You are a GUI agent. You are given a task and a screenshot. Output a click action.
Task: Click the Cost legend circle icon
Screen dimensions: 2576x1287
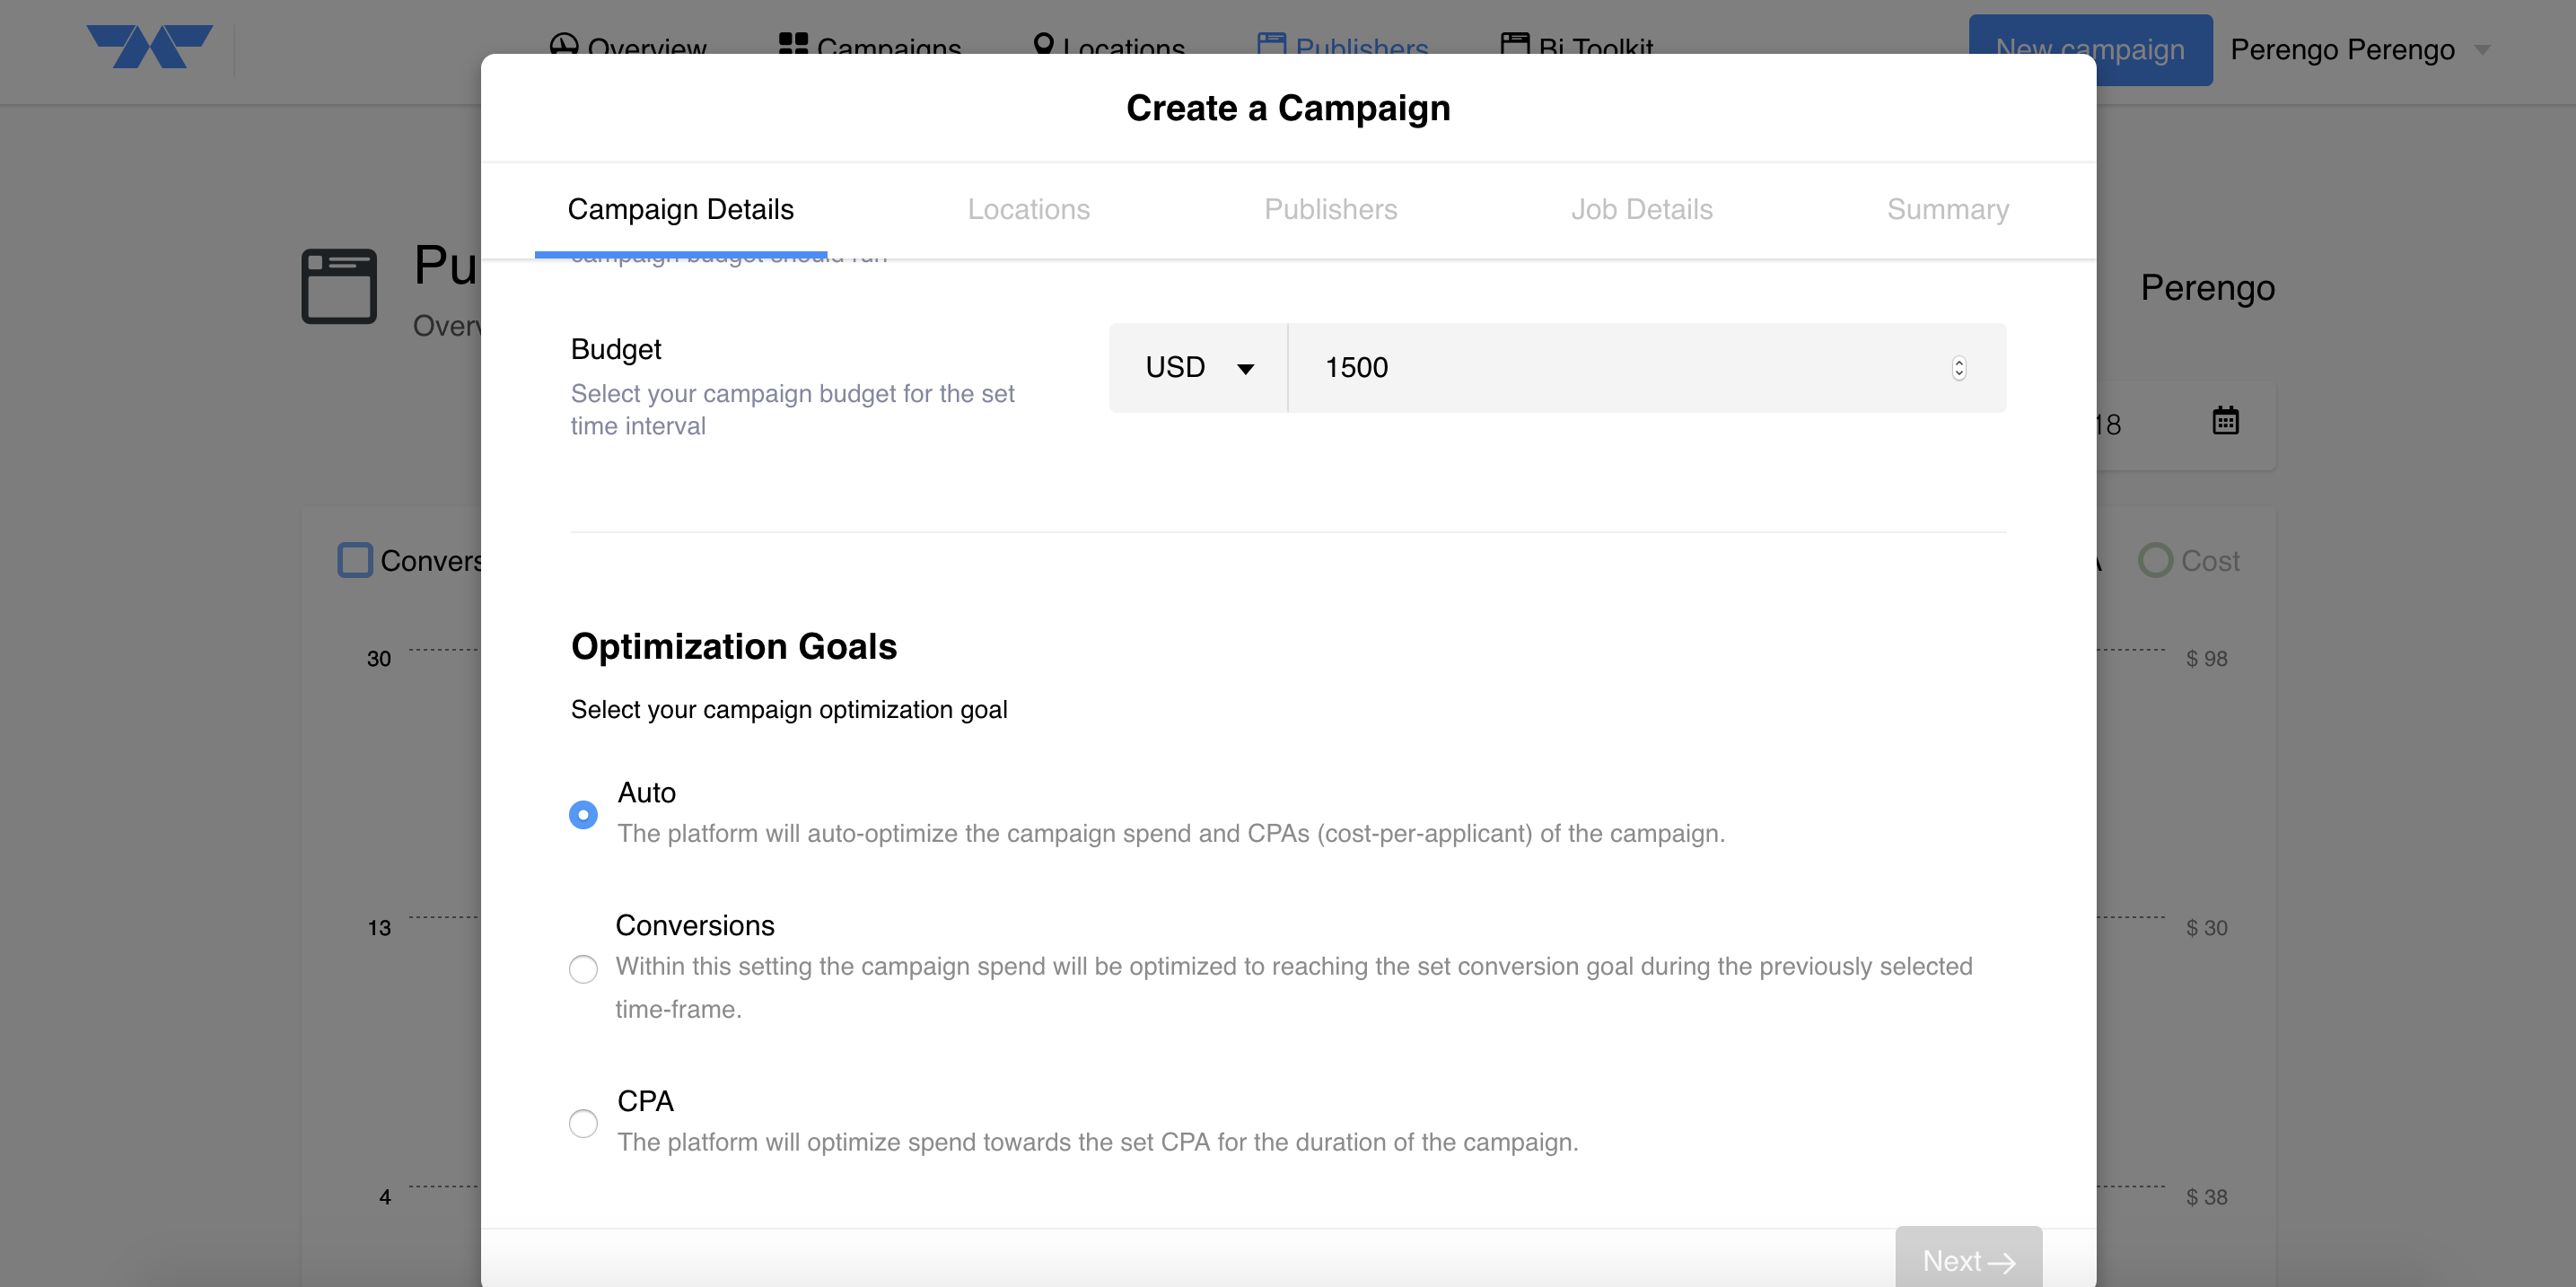[2155, 560]
